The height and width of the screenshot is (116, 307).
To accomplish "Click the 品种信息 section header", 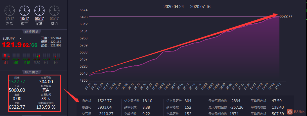I will click(x=32, y=31).
